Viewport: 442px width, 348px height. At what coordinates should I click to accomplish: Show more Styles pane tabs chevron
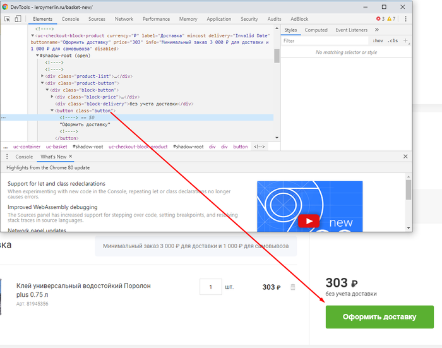tap(377, 30)
